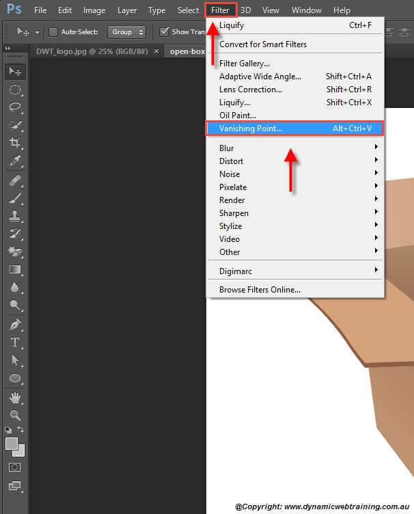Select the Healing Brush tool
The width and height of the screenshot is (414, 514).
click(15, 180)
